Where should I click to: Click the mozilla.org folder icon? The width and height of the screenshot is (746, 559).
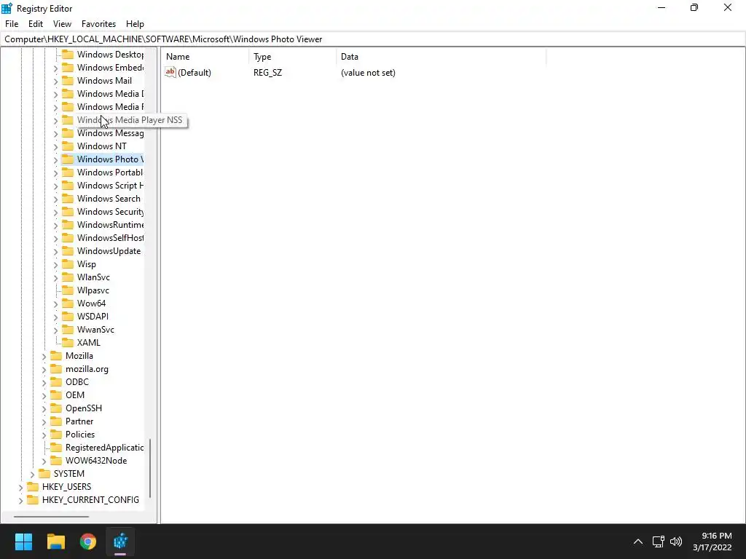(56, 368)
